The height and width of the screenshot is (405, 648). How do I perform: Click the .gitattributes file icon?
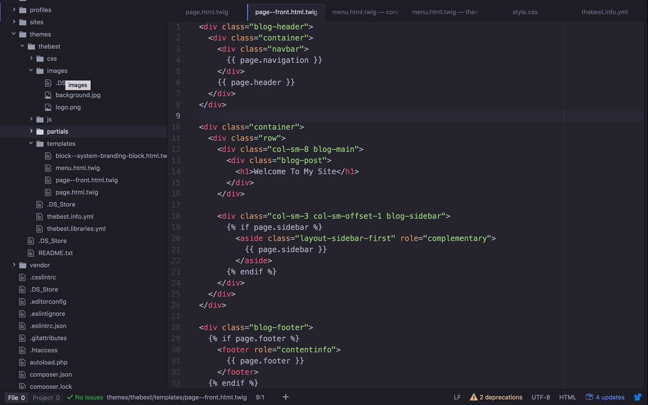22,338
